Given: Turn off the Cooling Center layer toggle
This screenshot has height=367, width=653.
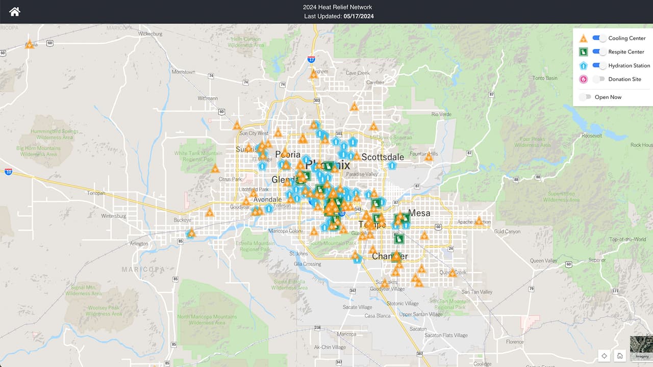Looking at the screenshot, I should point(599,38).
